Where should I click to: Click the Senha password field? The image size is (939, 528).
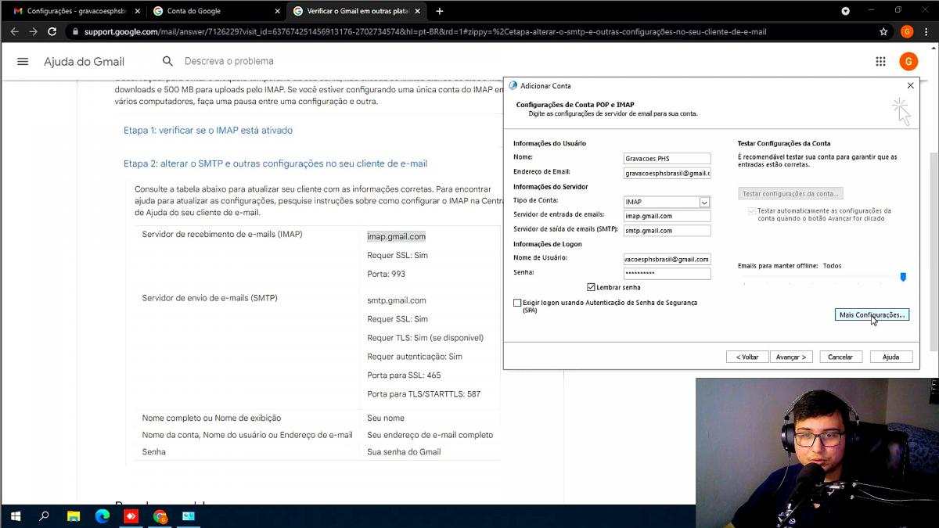667,274
